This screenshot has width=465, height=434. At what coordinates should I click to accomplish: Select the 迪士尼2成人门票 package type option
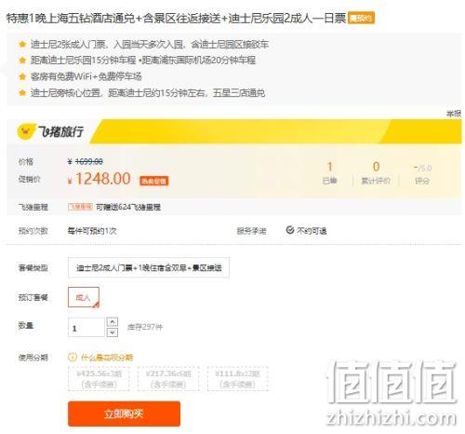click(149, 267)
